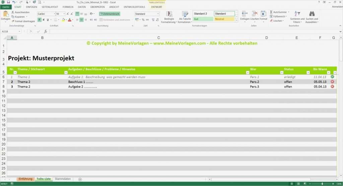Toggle italic formatting (K)
343x186 pixels.
click(x=44, y=20)
